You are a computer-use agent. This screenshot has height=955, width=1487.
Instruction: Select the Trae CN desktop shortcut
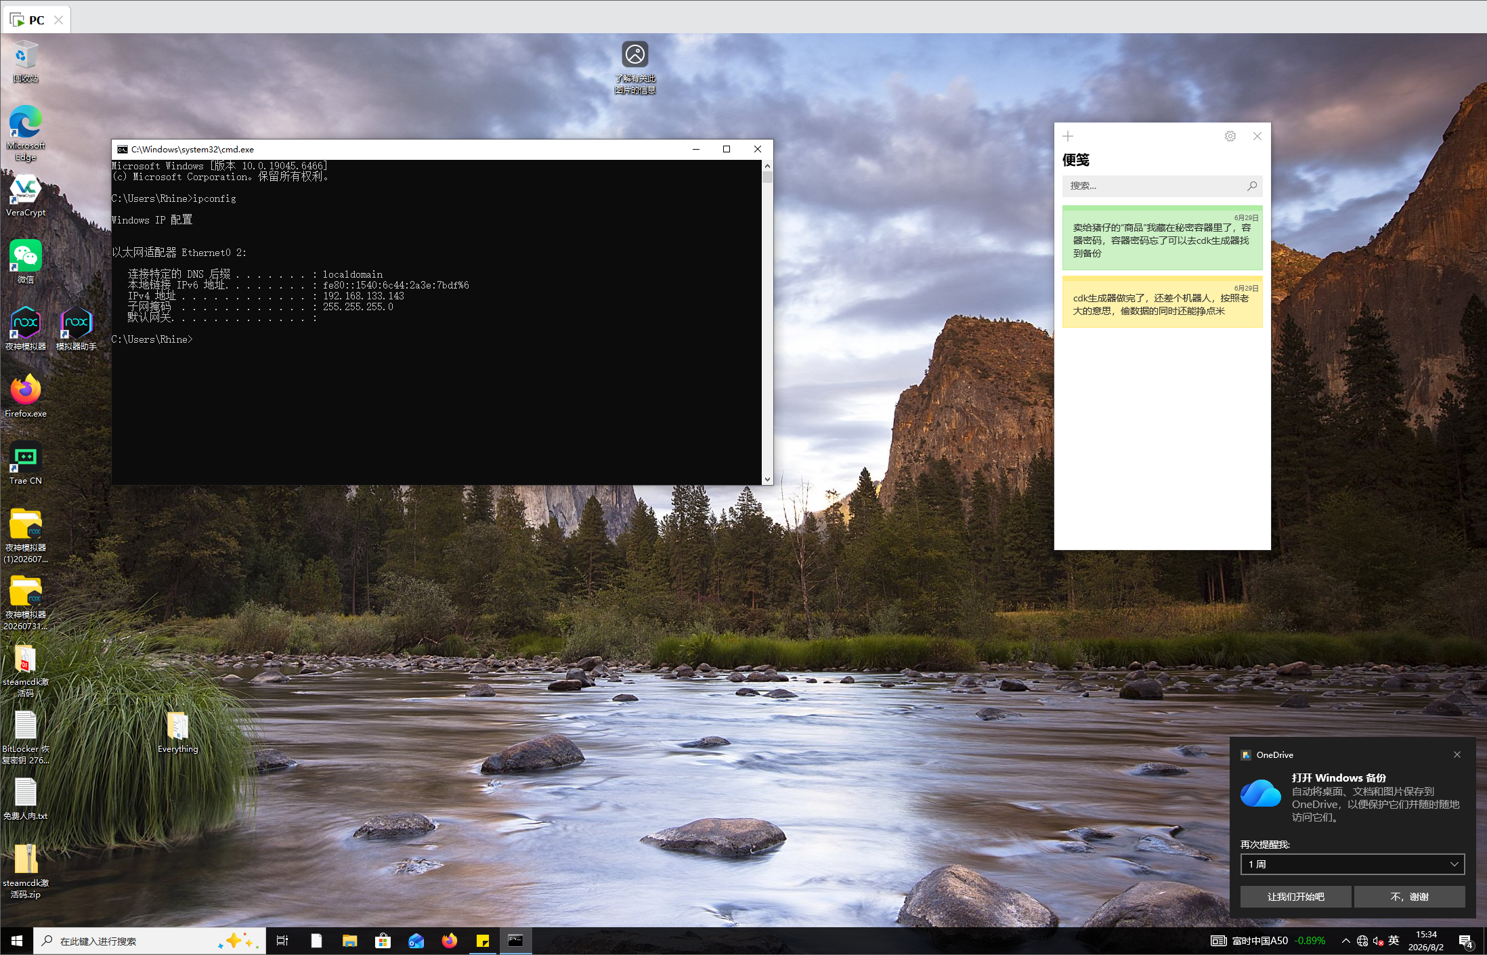26,463
